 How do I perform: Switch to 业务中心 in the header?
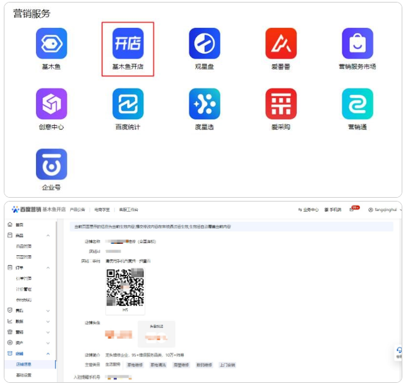coord(308,210)
